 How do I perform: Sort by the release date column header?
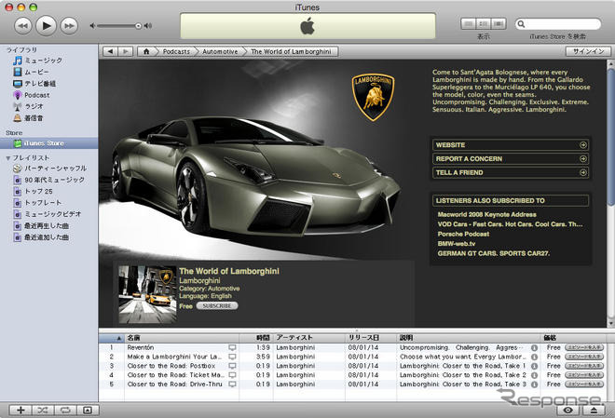[x=364, y=337]
